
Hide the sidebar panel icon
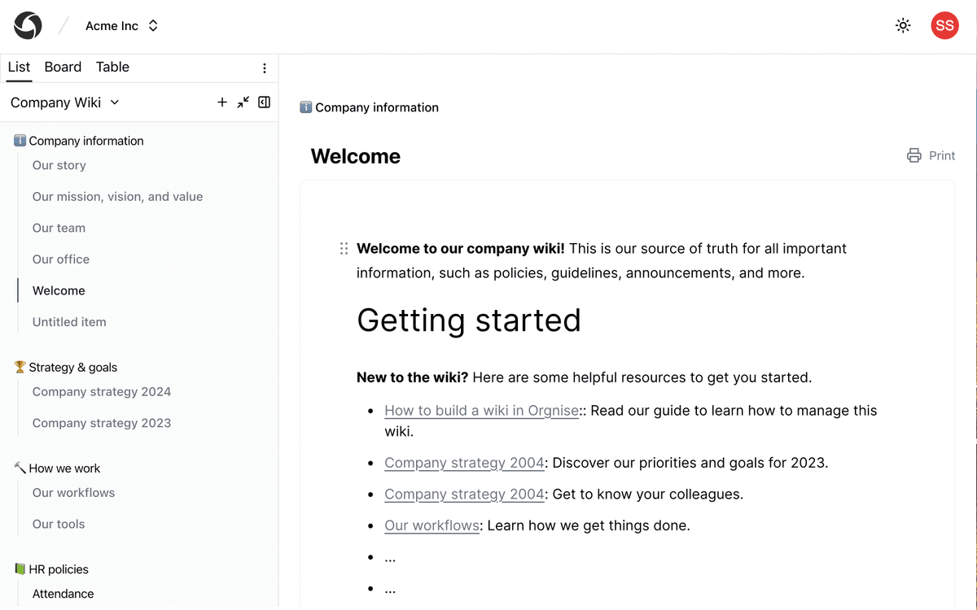pos(265,102)
